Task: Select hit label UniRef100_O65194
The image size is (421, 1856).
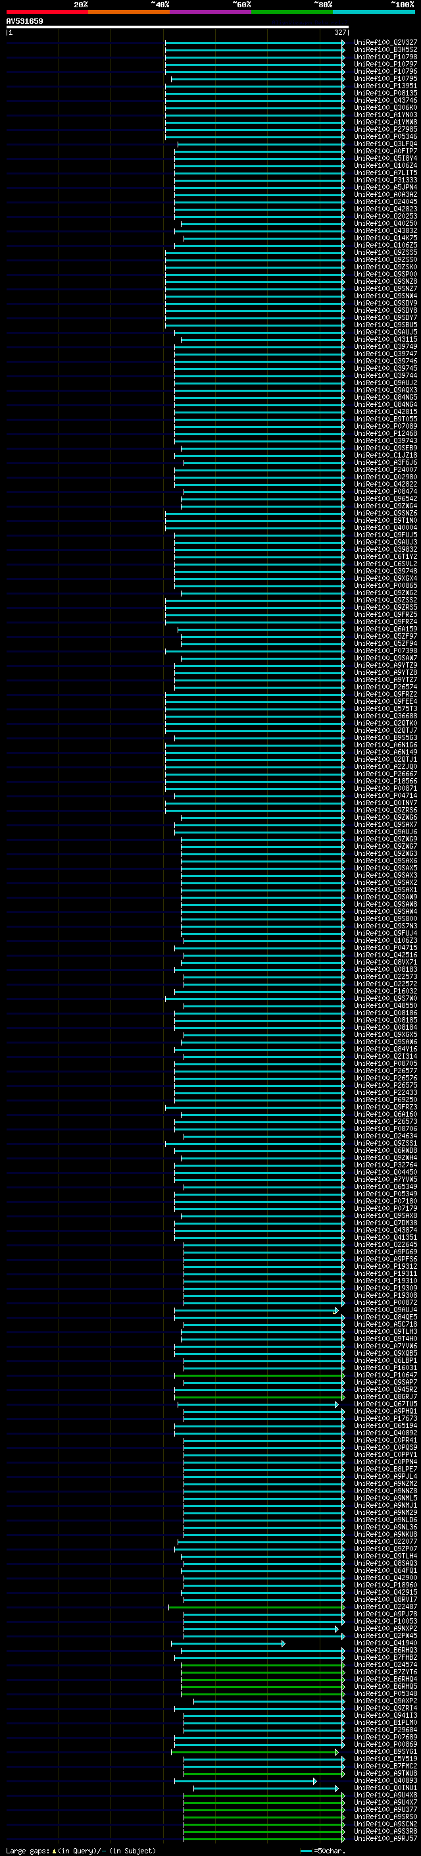Action: 385,1425
